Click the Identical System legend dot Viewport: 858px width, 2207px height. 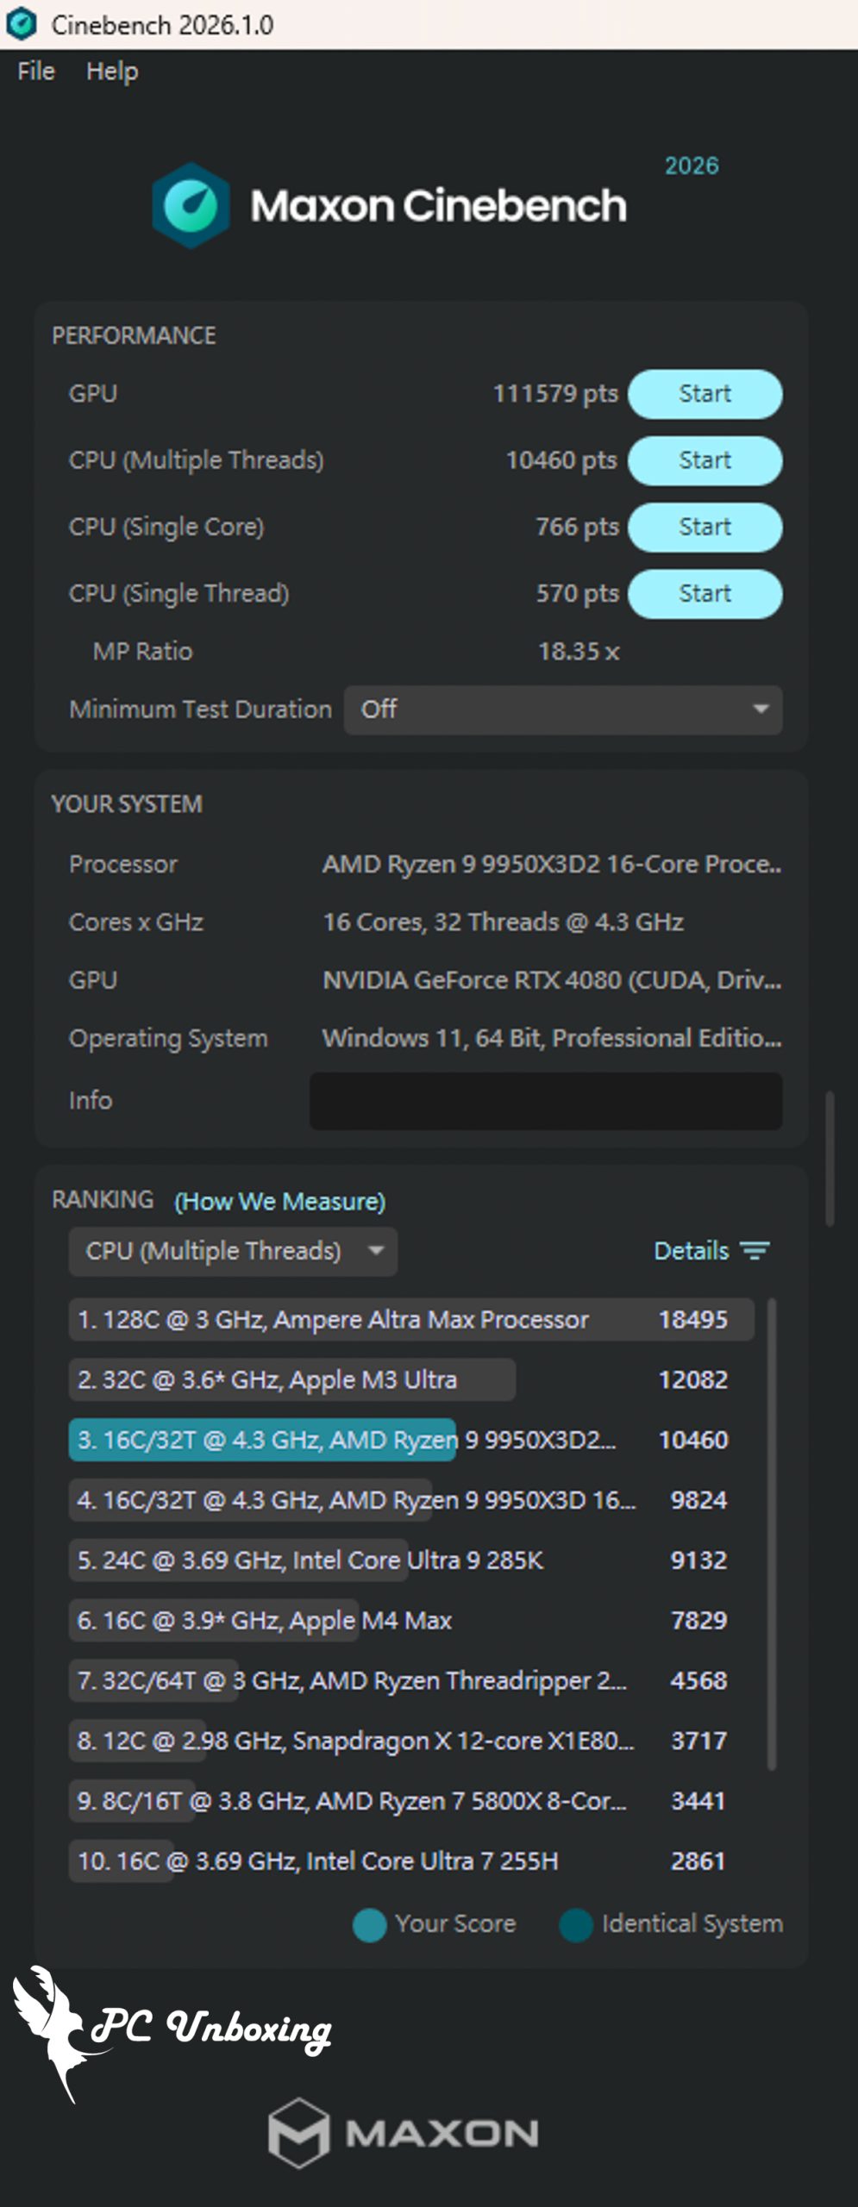click(576, 1925)
